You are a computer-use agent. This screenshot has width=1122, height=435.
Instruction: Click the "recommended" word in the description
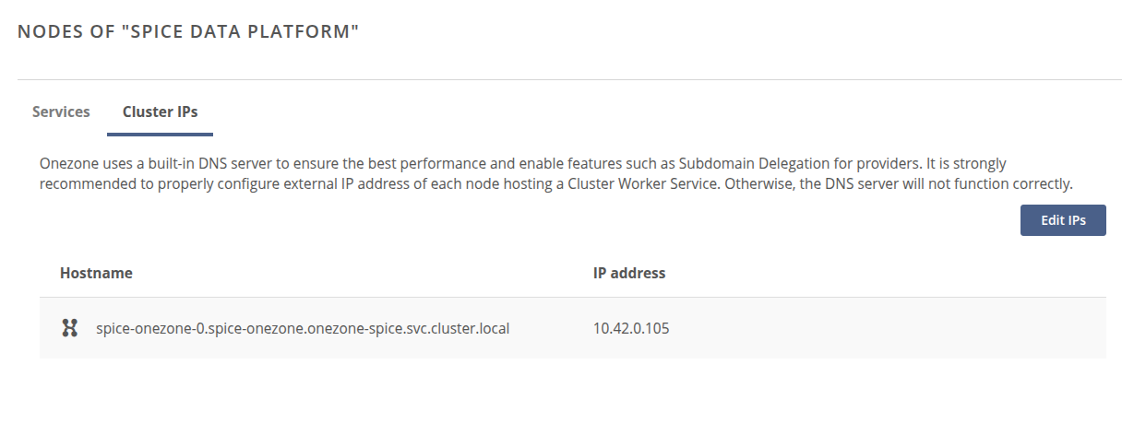79,184
